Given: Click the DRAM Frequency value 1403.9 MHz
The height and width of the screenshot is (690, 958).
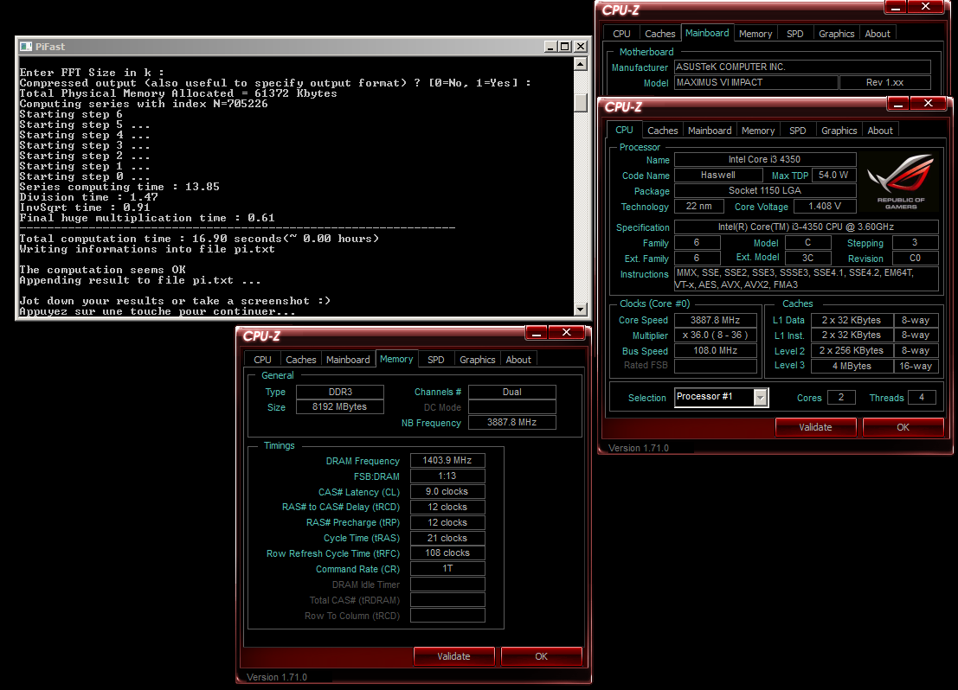Looking at the screenshot, I should [x=447, y=460].
